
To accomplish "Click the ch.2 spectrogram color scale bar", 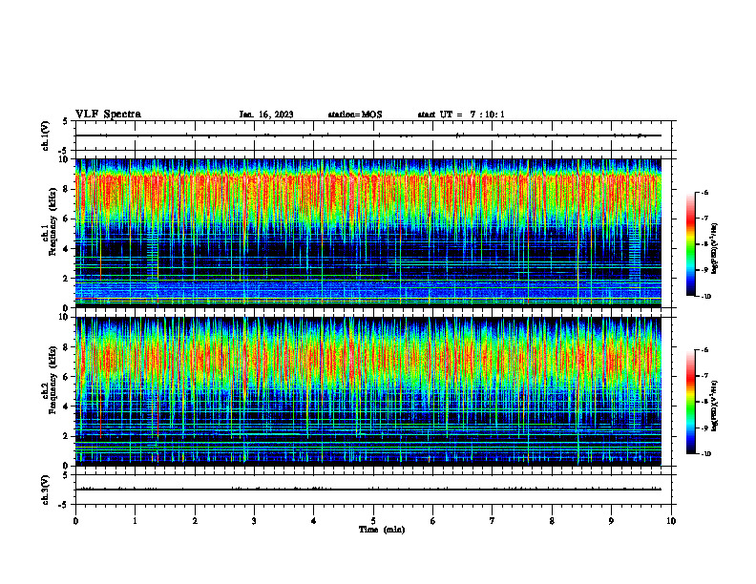I will [x=690, y=402].
